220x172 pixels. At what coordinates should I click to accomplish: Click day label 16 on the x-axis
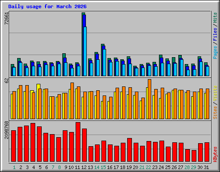click(x=110, y=167)
